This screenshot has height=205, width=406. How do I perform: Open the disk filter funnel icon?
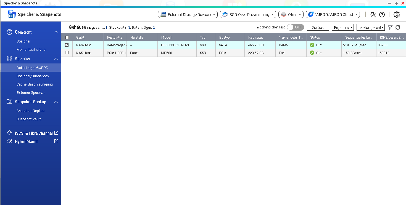[x=390, y=27]
